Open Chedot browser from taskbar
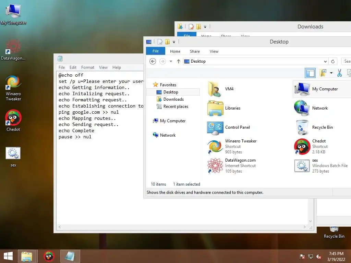 coord(49,256)
